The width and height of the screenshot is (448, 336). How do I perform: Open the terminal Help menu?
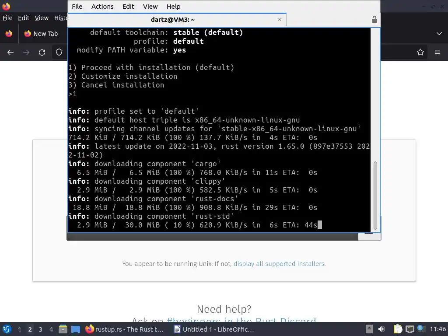click(x=173, y=6)
